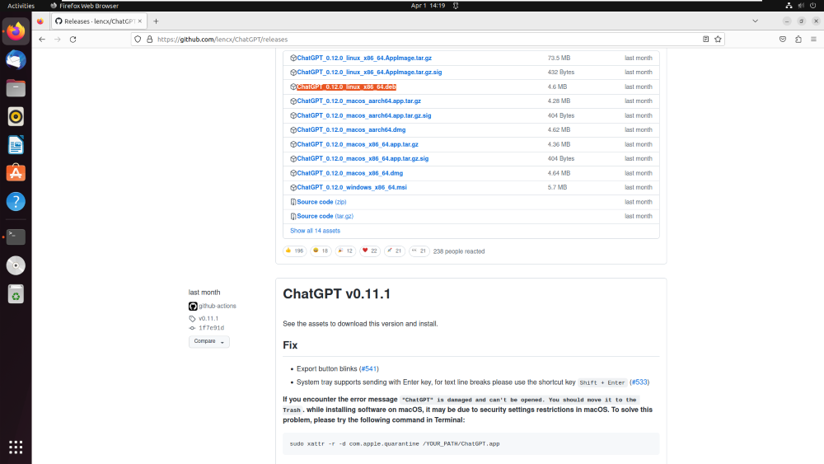This screenshot has height=464, width=824.
Task: Click the disc drive icon in the dock
Action: point(16,265)
